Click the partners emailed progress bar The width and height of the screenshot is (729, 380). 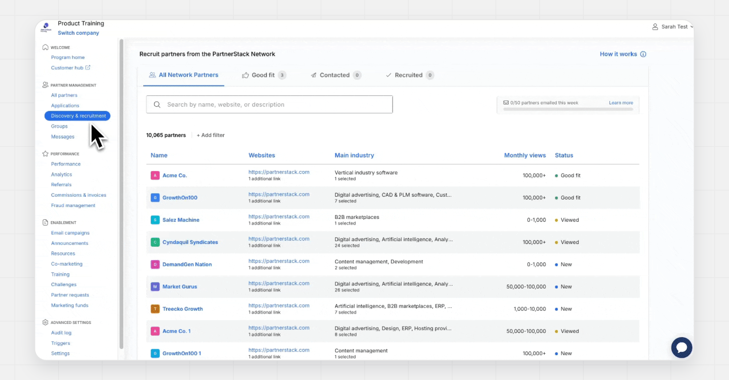click(x=568, y=109)
